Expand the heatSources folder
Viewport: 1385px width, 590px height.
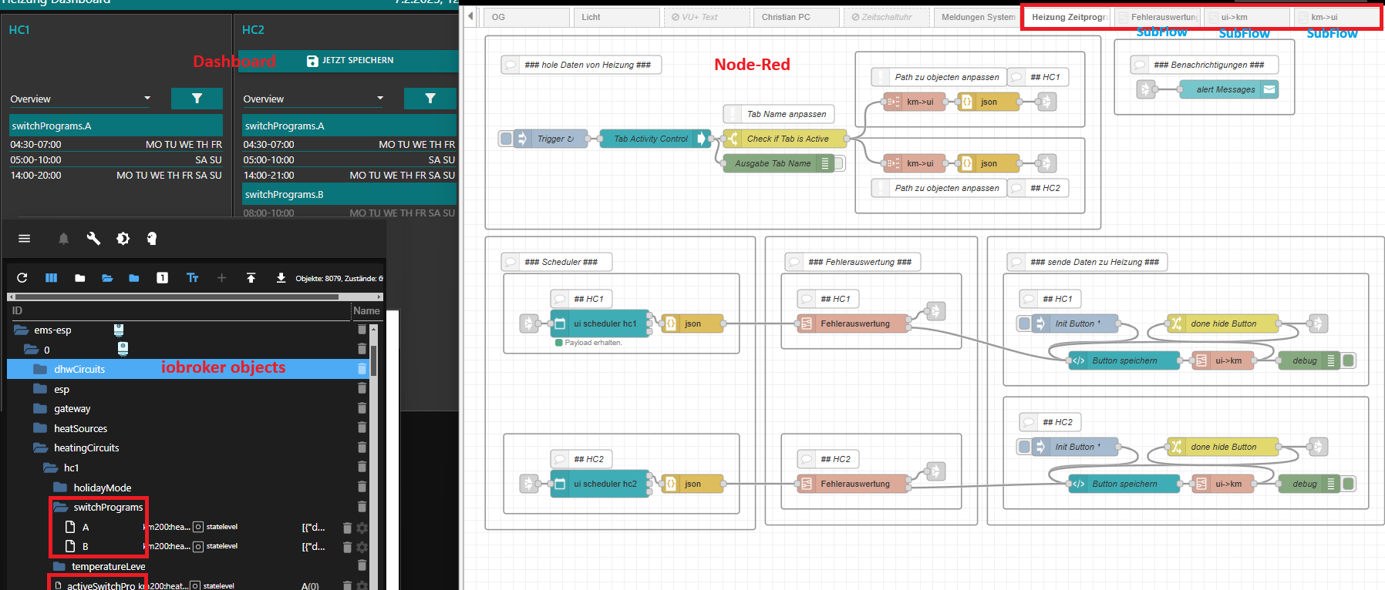40,428
